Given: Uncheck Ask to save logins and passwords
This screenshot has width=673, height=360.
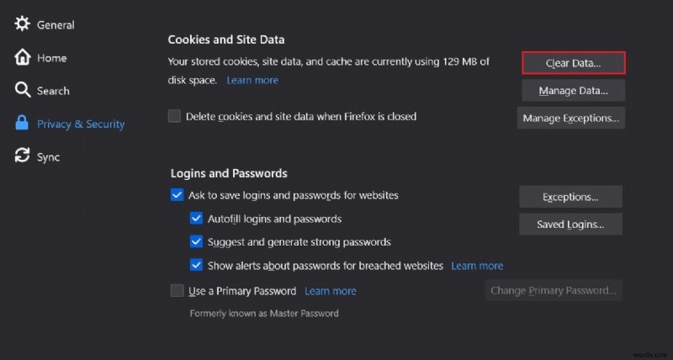Looking at the screenshot, I should [177, 195].
